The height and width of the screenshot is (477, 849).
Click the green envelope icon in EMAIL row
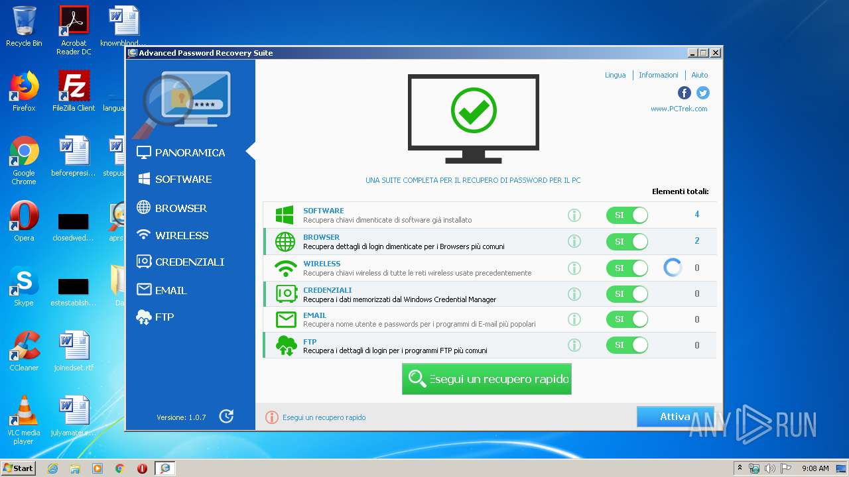tap(286, 320)
